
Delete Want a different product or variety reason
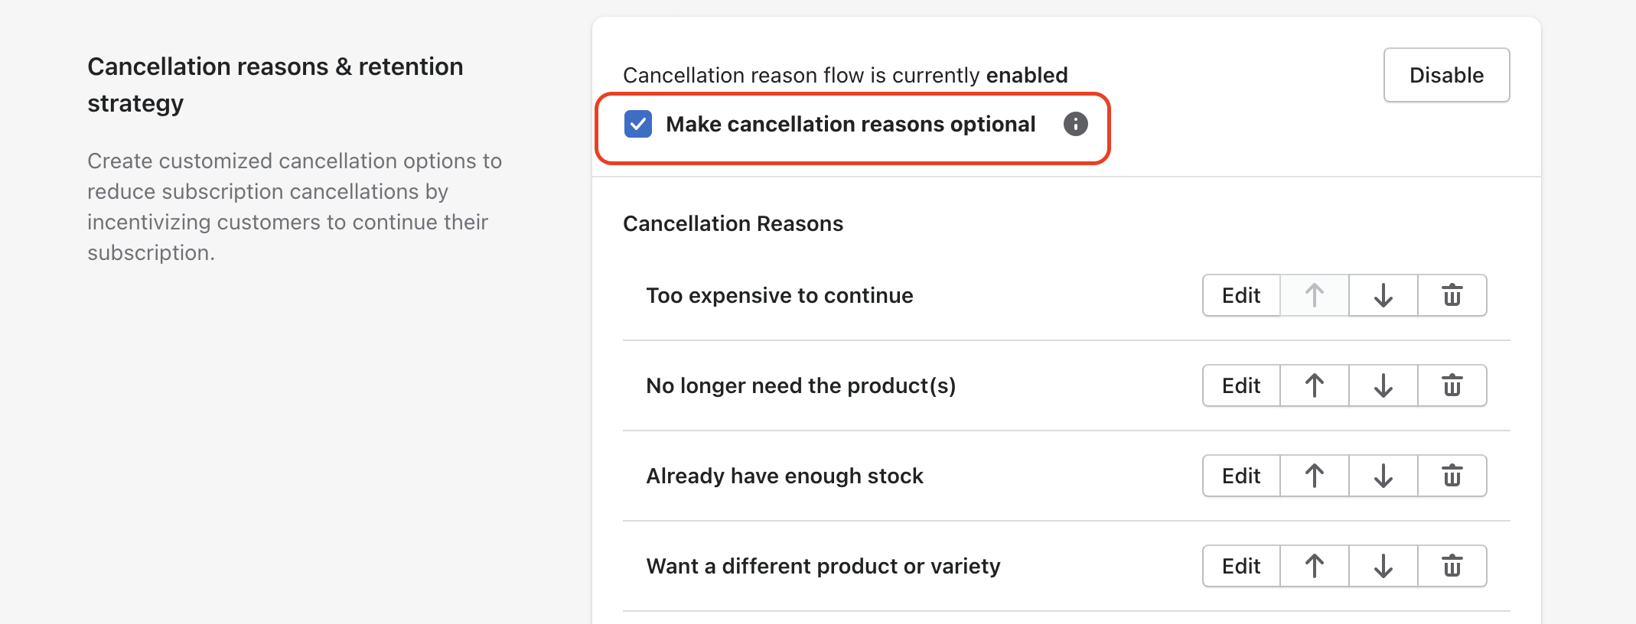[1452, 566]
